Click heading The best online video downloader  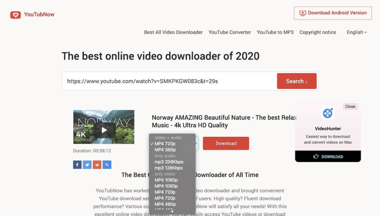pos(160,56)
